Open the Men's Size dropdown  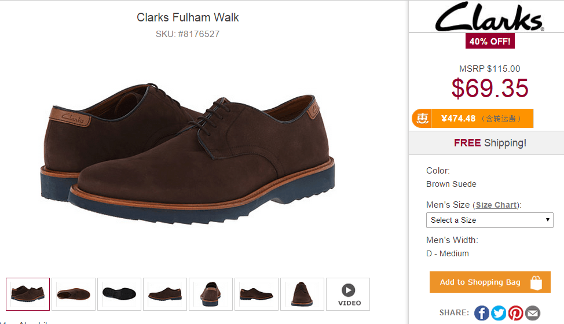(489, 220)
